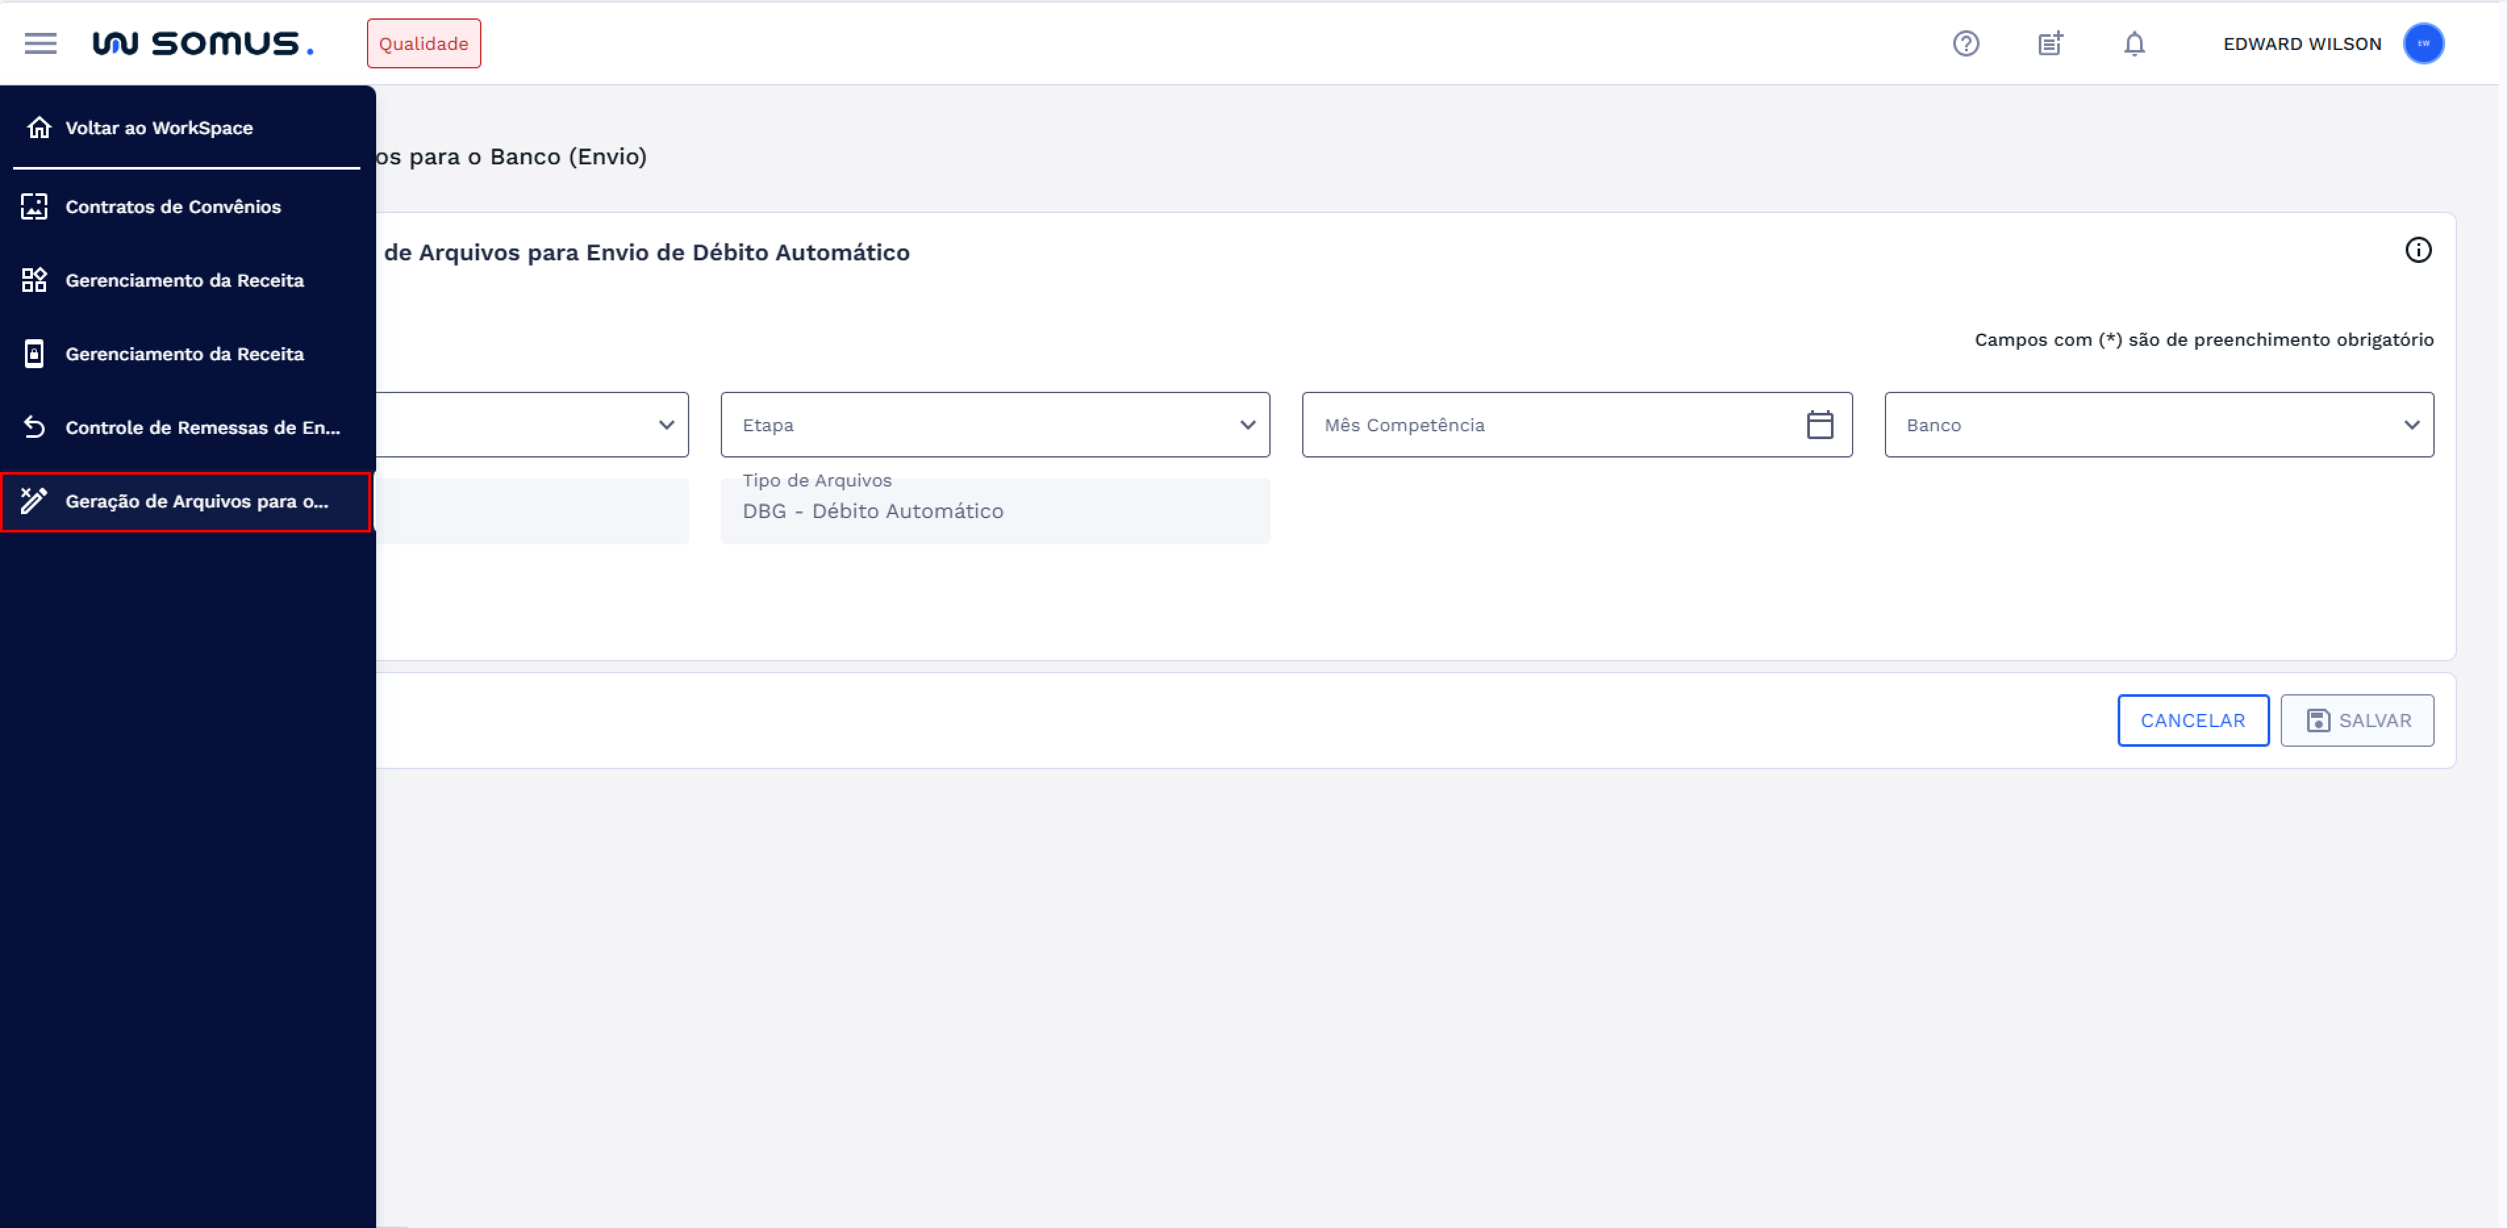Image resolution: width=2507 pixels, height=1228 pixels.
Task: Select the wand icon for Geração de Arquivos
Action: (x=35, y=502)
